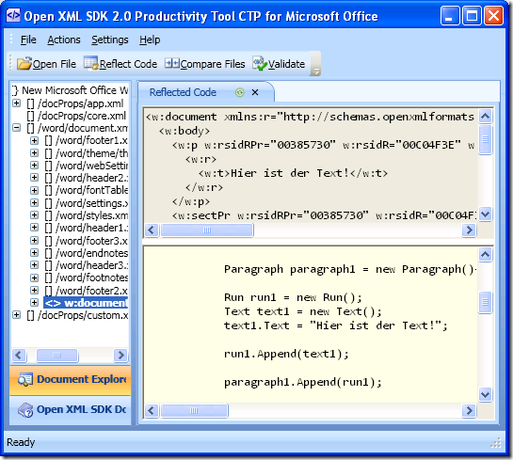This screenshot has width=513, height=460.
Task: Expand the /word/webSettings node
Action: 34,166
